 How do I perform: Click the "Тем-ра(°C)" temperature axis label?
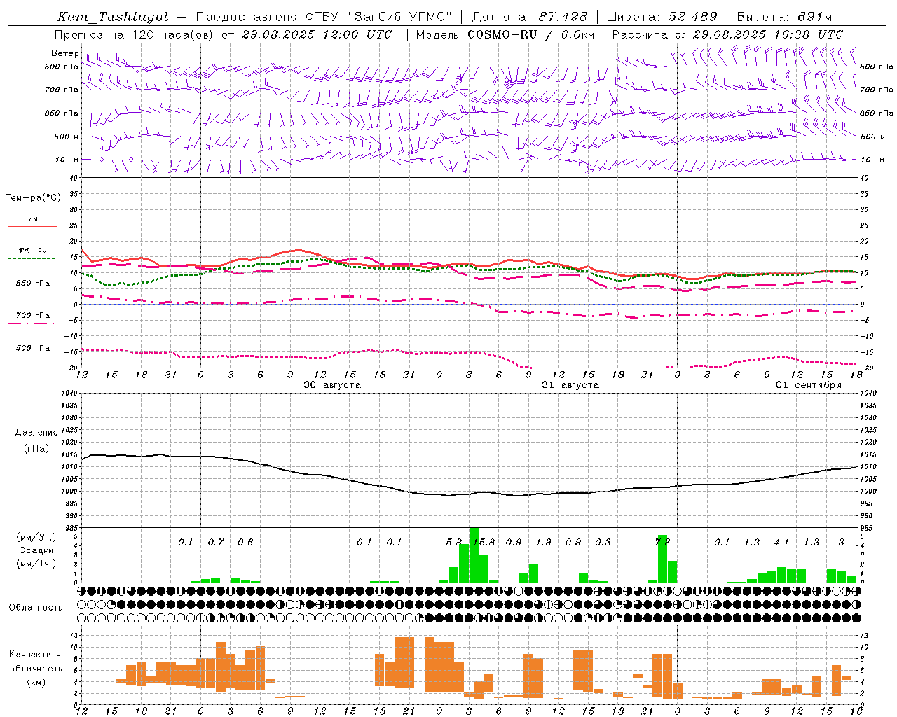pyautogui.click(x=33, y=198)
